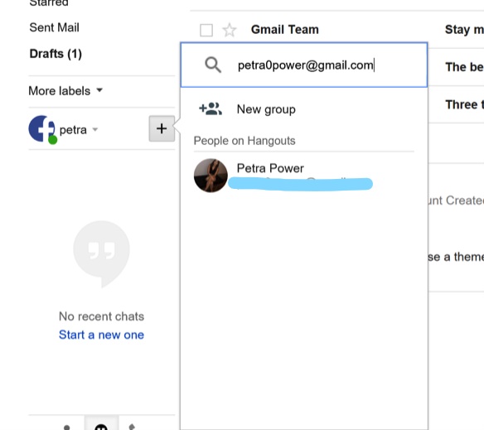The width and height of the screenshot is (484, 430).
Task: Click the Start a new one link
Action: [101, 335]
